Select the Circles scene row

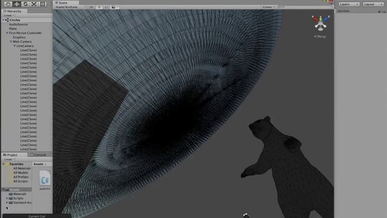pos(27,20)
